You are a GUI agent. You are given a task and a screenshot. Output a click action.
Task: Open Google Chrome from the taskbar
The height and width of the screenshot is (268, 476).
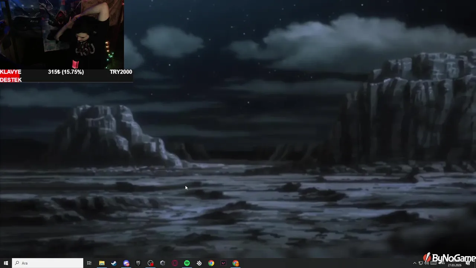[211, 263]
